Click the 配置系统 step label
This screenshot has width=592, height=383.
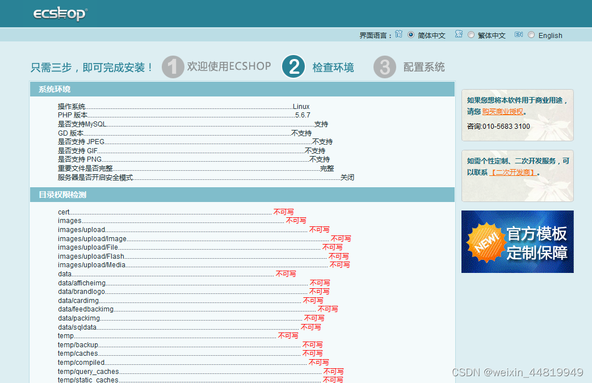[424, 67]
